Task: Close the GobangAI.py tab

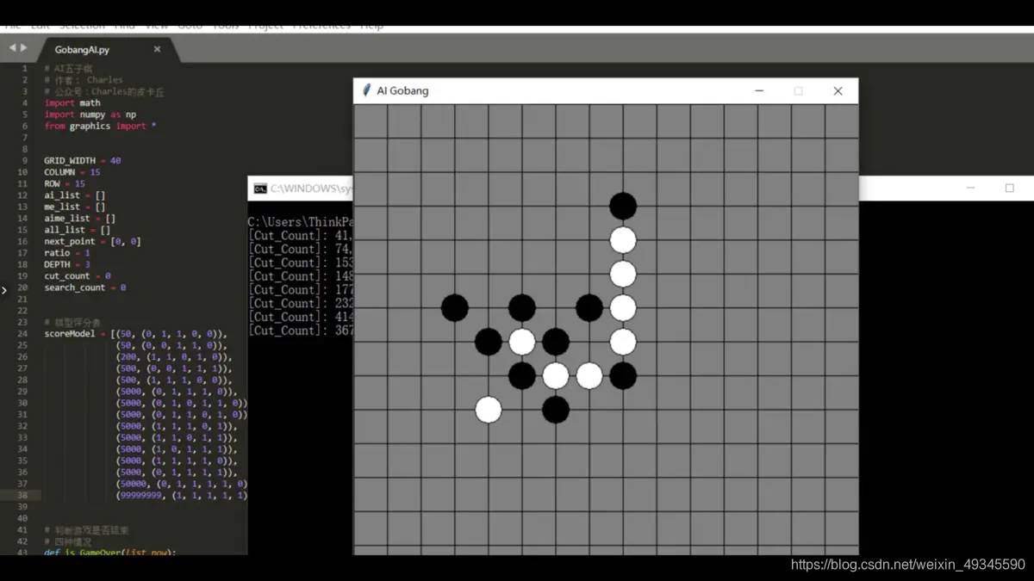Action: pos(157,49)
